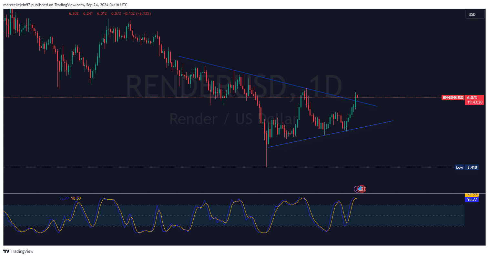Click the close value 6.073 in legend
489x257 pixels.
point(116,14)
